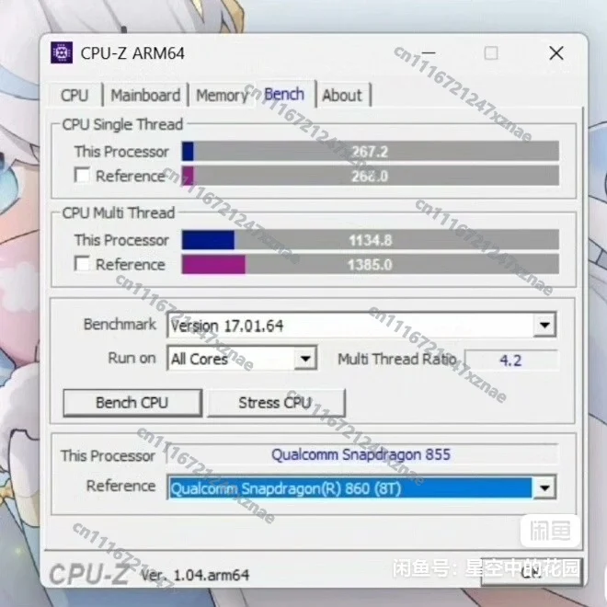Go to the About tab

pos(342,96)
